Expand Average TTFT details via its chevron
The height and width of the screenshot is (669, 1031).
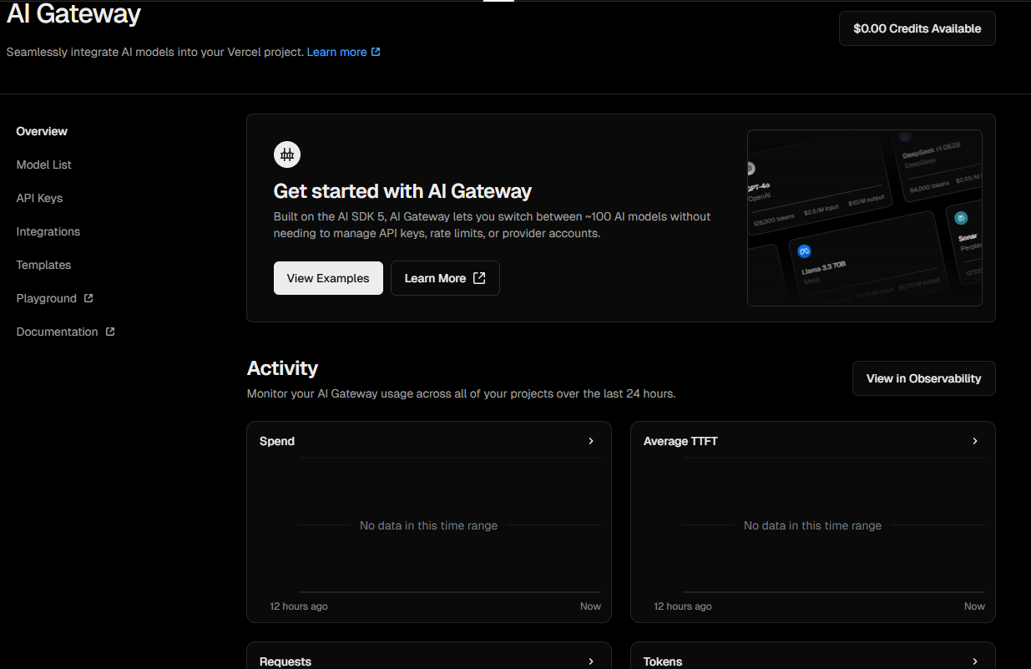coord(975,440)
